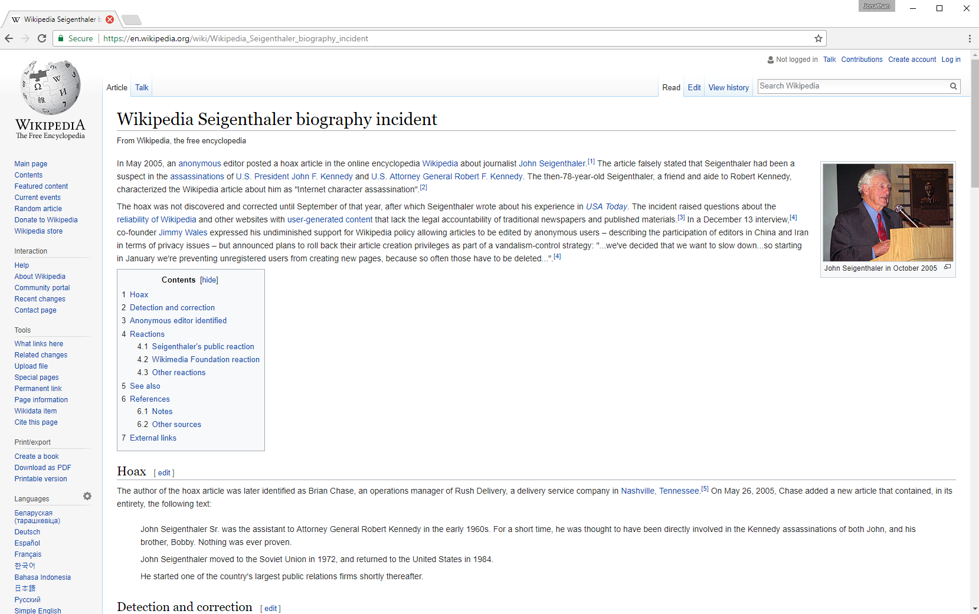Click scrollbar down arrow
This screenshot has height=614, width=979.
(x=974, y=609)
